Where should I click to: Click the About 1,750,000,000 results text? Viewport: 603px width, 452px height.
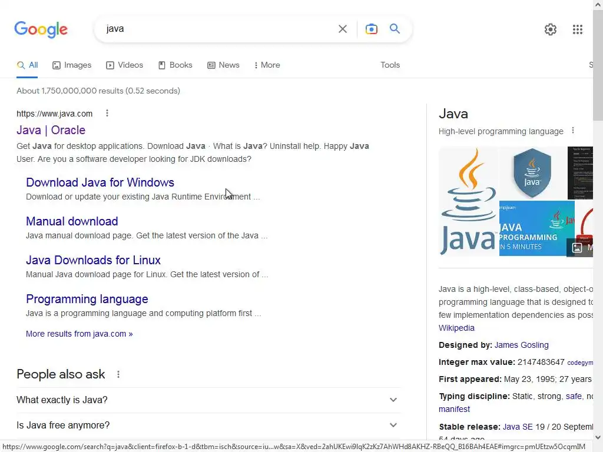pyautogui.click(x=98, y=91)
